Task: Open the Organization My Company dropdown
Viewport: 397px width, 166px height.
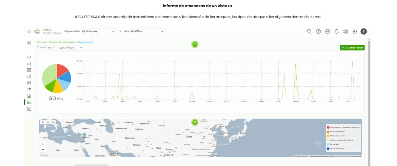Action: pyautogui.click(x=98, y=31)
